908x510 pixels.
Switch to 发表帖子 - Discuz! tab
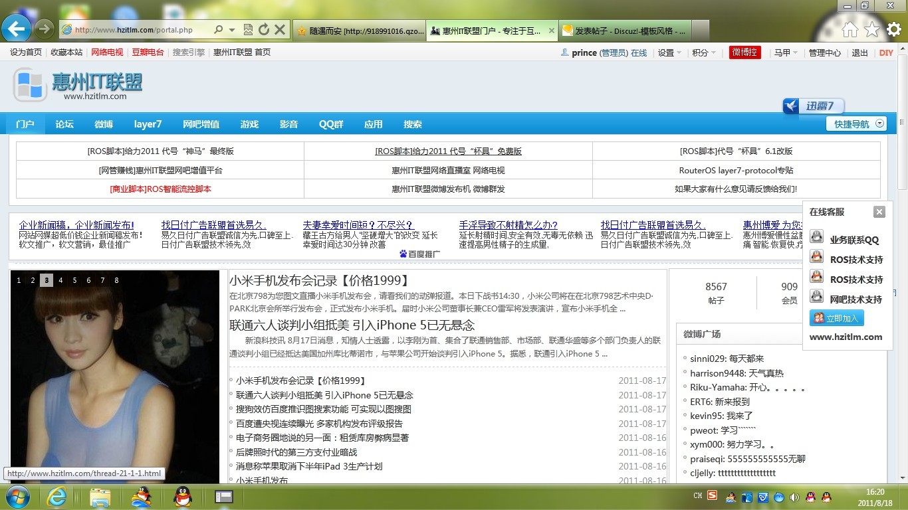tap(625, 31)
